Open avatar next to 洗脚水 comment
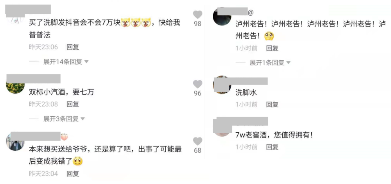Screen dimensions: 391x184 click(222, 85)
